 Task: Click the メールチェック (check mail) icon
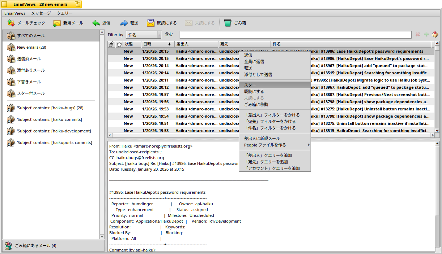pos(11,23)
